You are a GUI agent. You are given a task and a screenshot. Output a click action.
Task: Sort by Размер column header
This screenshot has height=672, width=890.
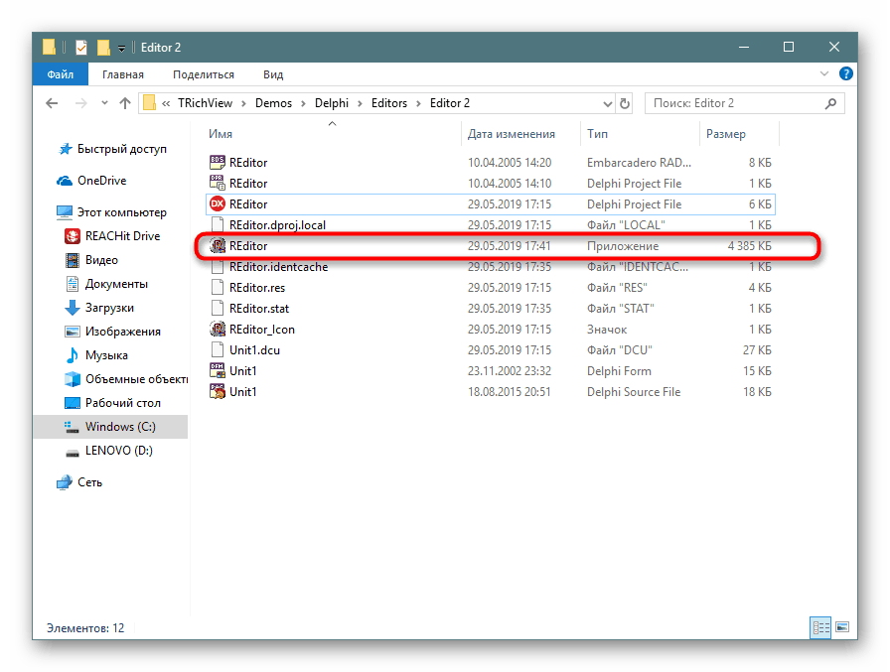(x=725, y=134)
